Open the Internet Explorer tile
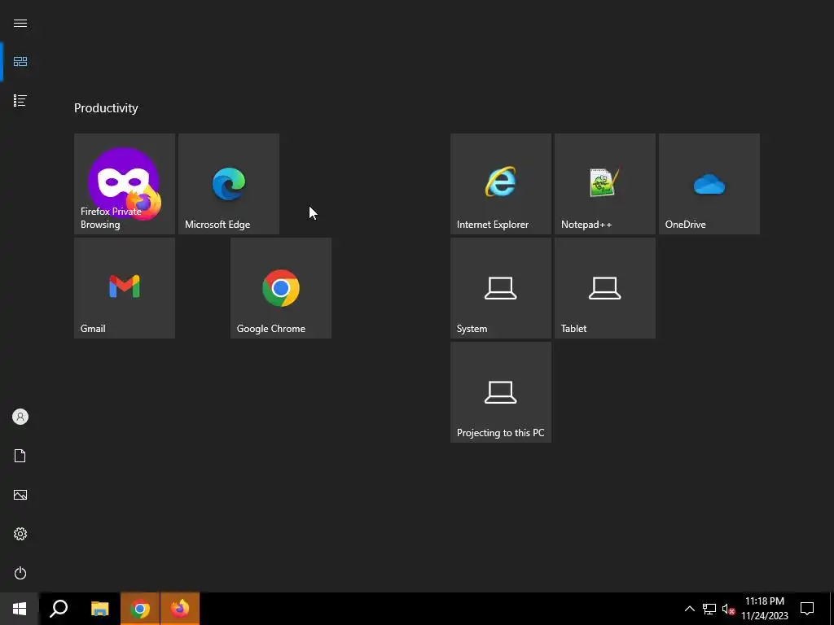 coord(501,183)
